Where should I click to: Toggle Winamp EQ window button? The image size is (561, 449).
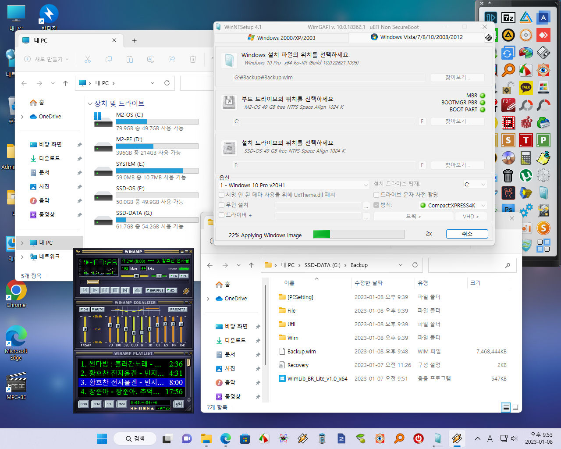[174, 276]
